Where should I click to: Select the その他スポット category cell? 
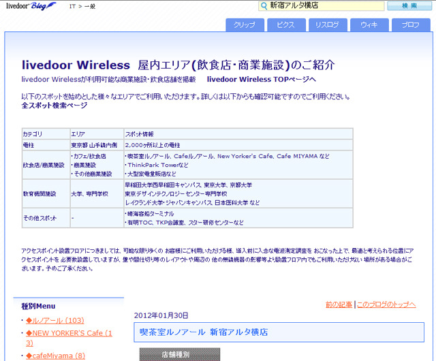tap(46, 218)
